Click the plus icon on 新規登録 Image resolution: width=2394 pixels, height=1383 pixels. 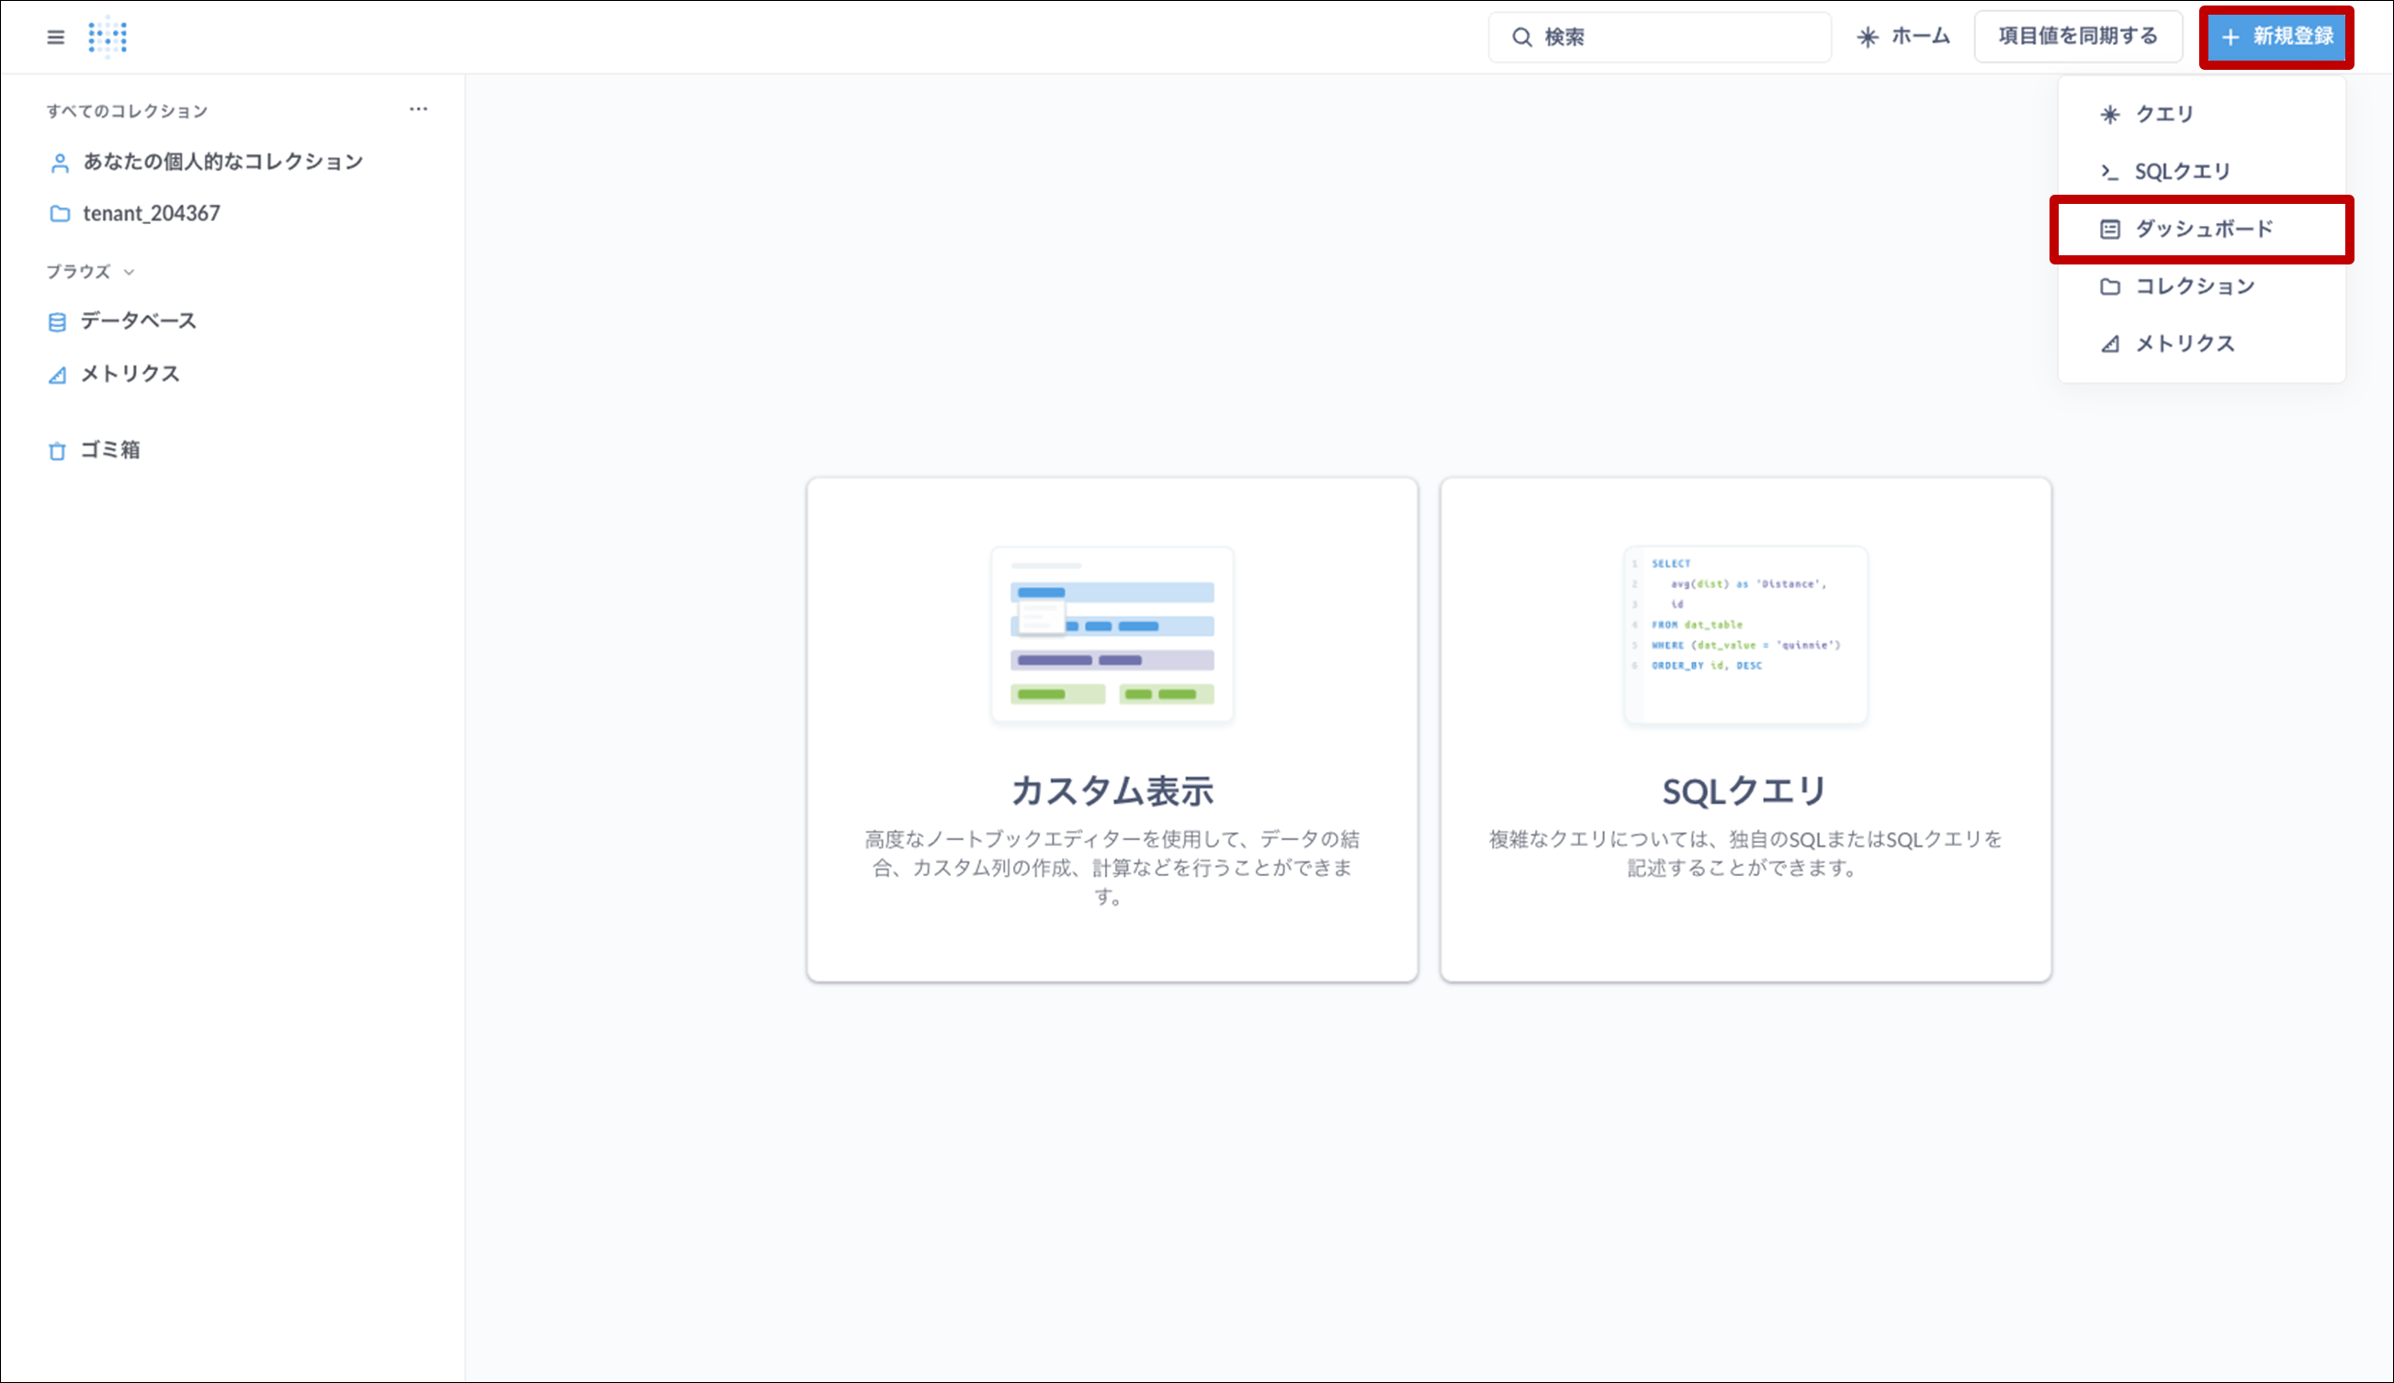point(2230,37)
